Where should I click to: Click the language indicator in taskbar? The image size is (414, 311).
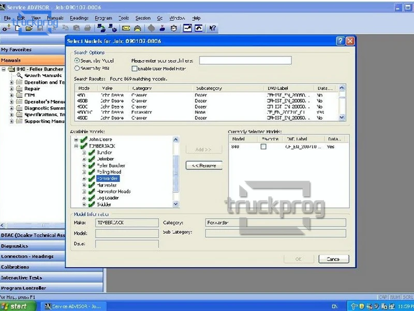334,306
